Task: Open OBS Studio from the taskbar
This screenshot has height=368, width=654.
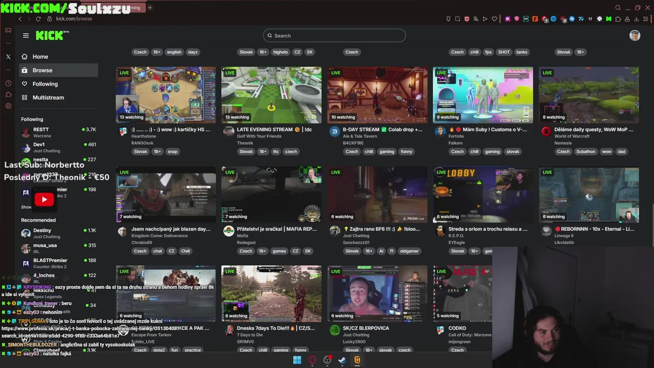Action: point(328,360)
